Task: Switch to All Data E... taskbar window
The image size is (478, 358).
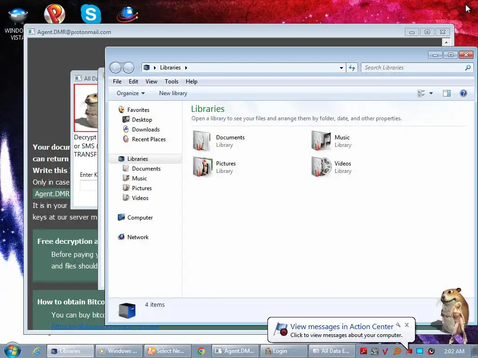Action: click(332, 351)
